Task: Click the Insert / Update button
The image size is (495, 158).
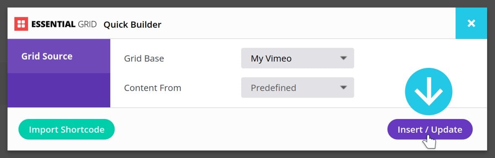Action: 430,130
